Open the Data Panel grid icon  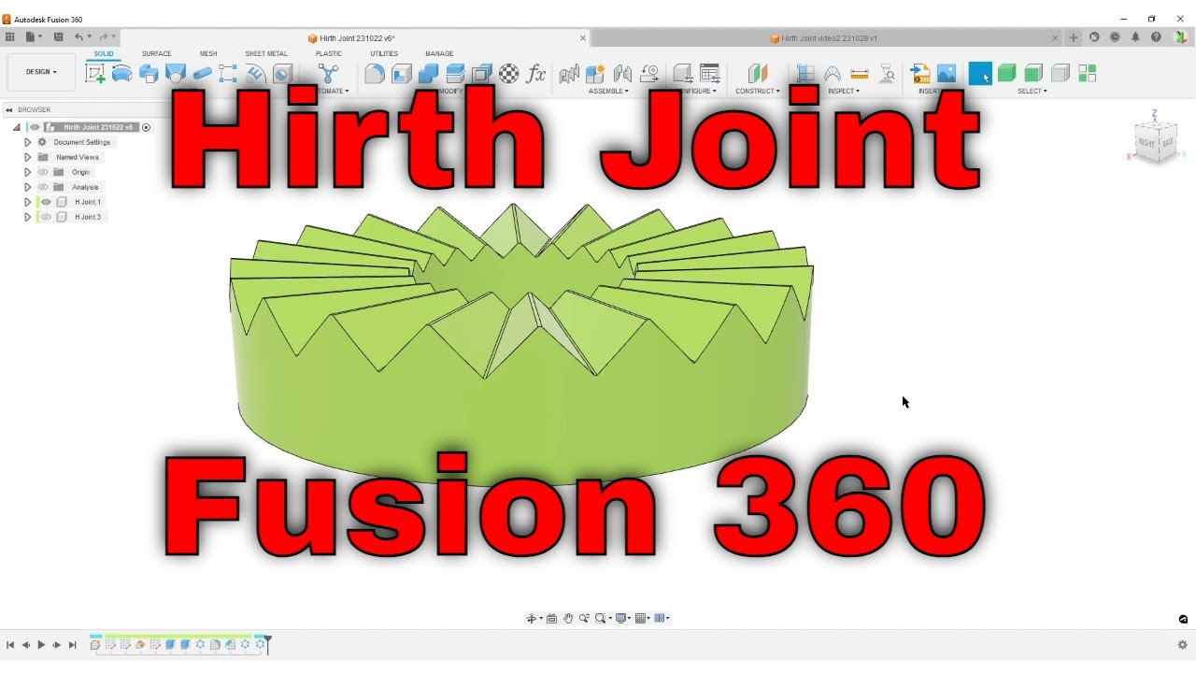[x=10, y=36]
